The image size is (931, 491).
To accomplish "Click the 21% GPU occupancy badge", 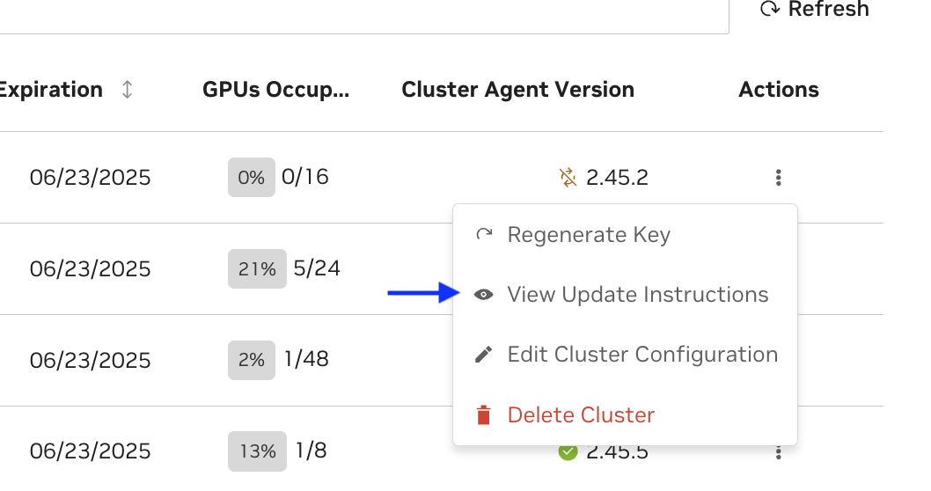I will tap(257, 268).
